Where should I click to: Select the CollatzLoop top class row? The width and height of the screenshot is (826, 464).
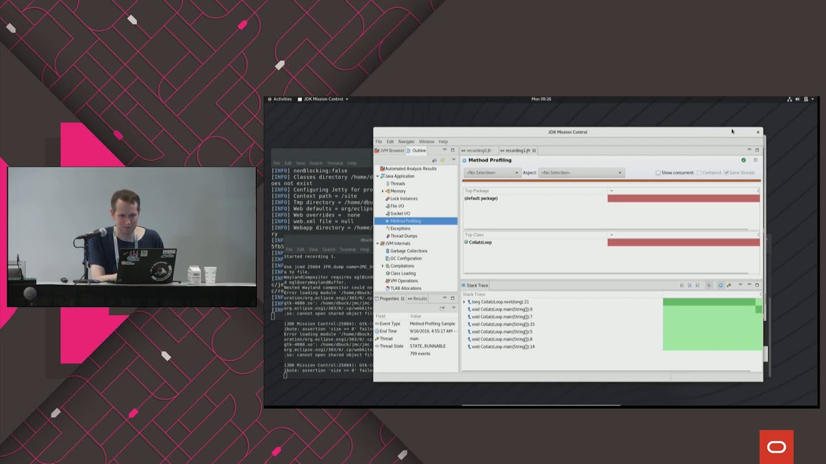click(x=612, y=242)
